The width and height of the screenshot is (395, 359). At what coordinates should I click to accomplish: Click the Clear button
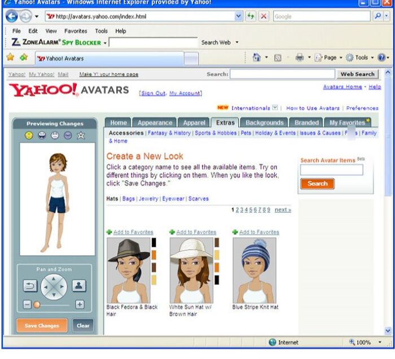[x=83, y=326]
